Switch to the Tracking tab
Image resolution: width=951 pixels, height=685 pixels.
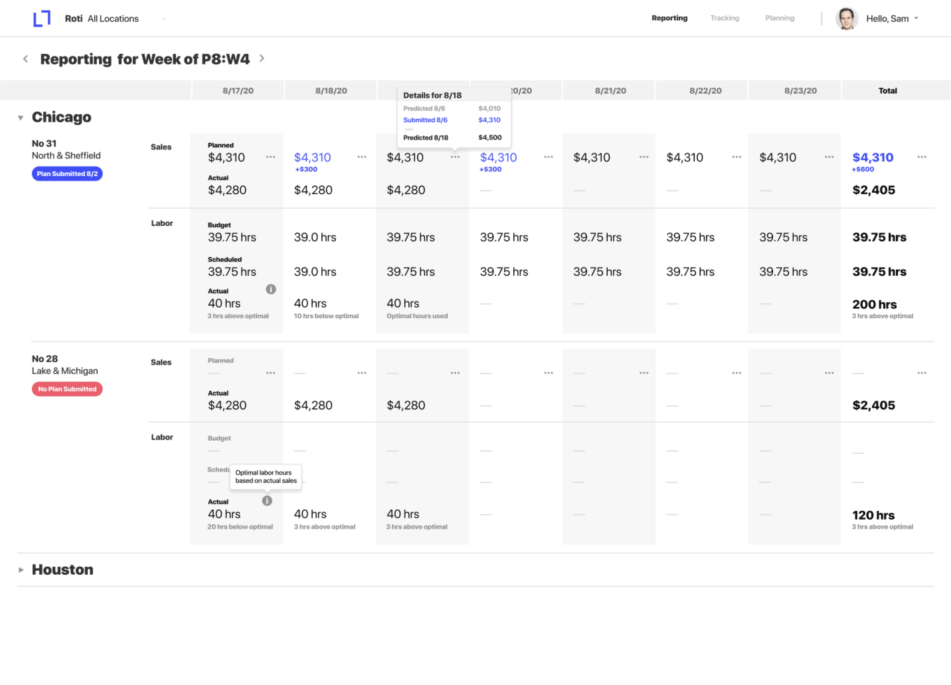pyautogui.click(x=724, y=18)
